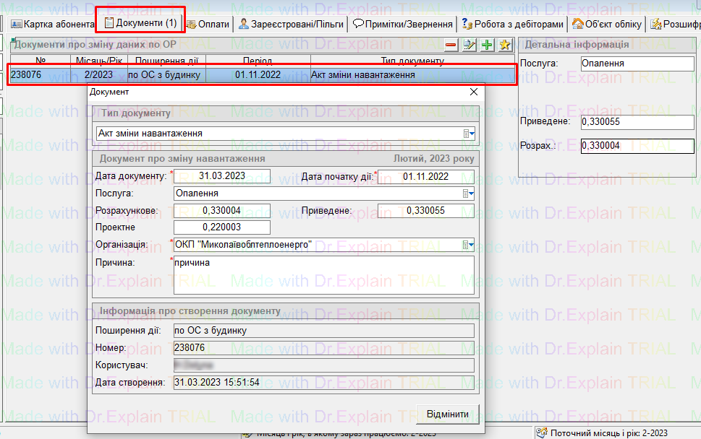This screenshot has height=439, width=701.
Task: Click the Проектне value field
Action: point(222,228)
